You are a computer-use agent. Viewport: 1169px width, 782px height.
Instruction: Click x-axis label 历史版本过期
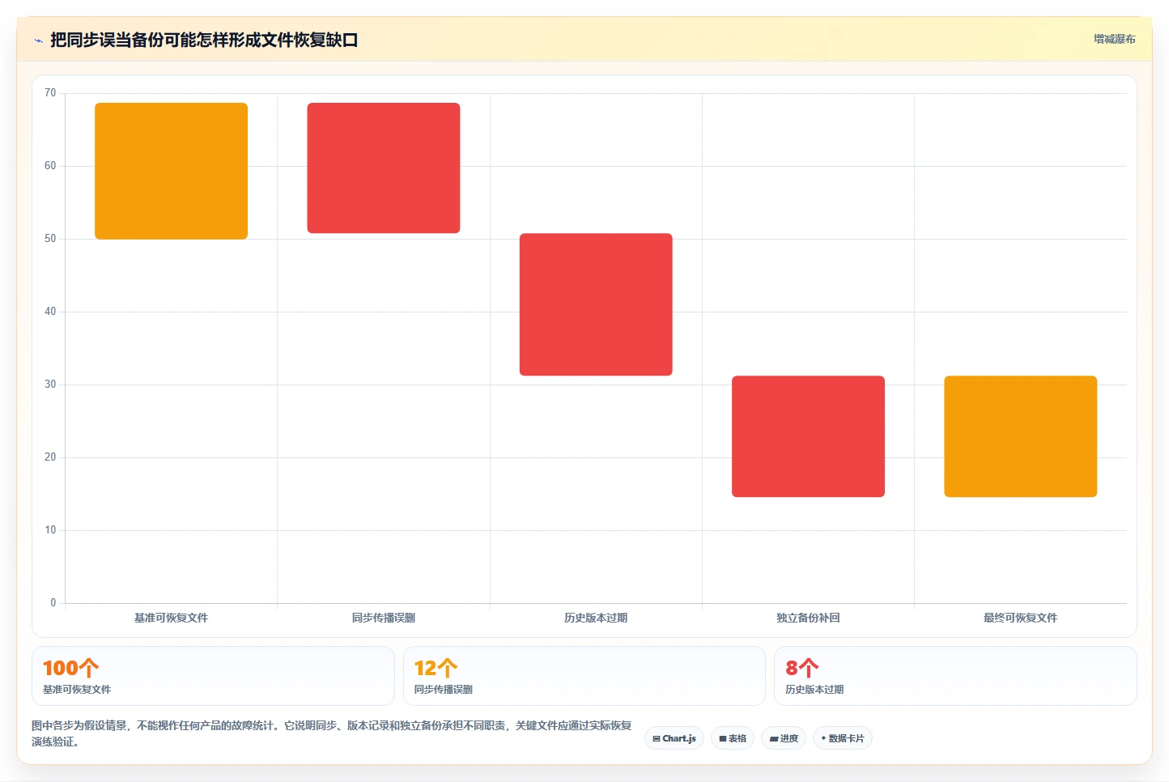click(596, 618)
